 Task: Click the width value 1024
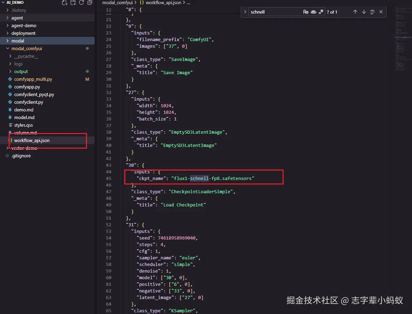tap(166, 105)
